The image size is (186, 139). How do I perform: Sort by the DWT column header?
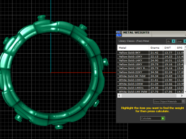point(169,48)
